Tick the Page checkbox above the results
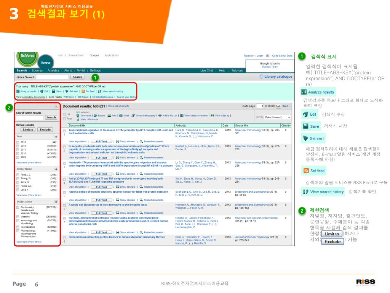The height and width of the screenshot is (293, 390). click(64, 119)
